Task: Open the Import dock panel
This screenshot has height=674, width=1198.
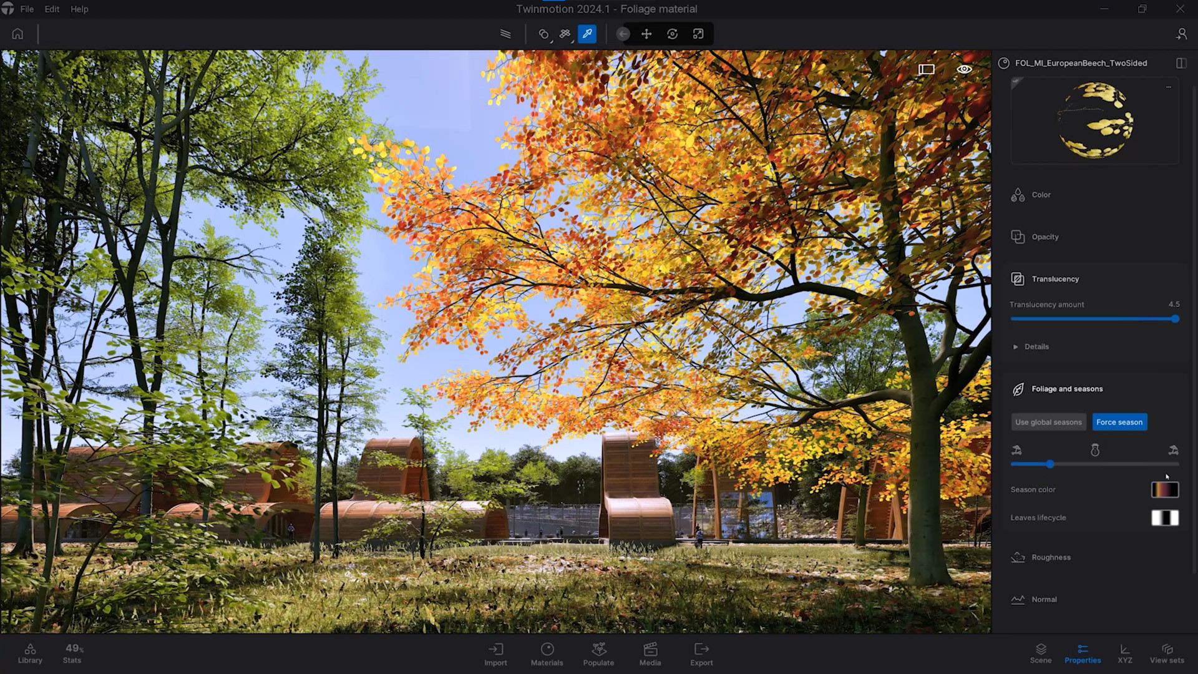Action: [x=495, y=653]
